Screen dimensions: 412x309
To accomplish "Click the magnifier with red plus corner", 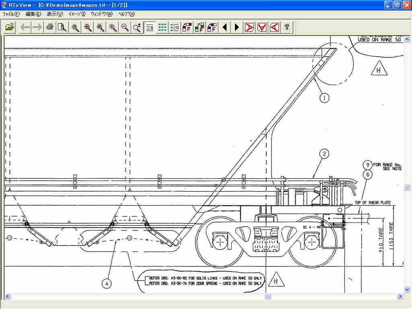I will tap(137, 27).
